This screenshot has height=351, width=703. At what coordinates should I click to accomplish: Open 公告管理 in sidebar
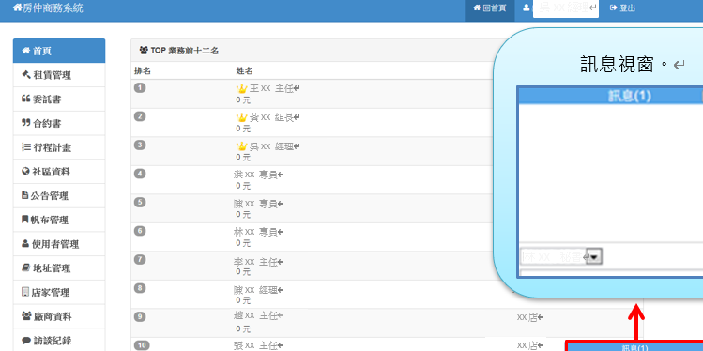pos(59,196)
